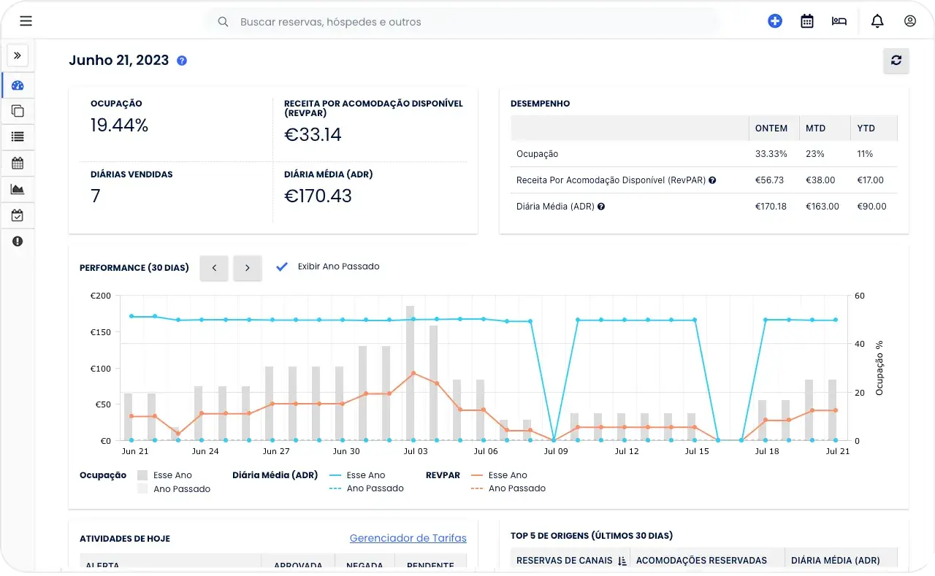The height and width of the screenshot is (576, 935).
Task: Click the refresh dashboard button
Action: 896,61
